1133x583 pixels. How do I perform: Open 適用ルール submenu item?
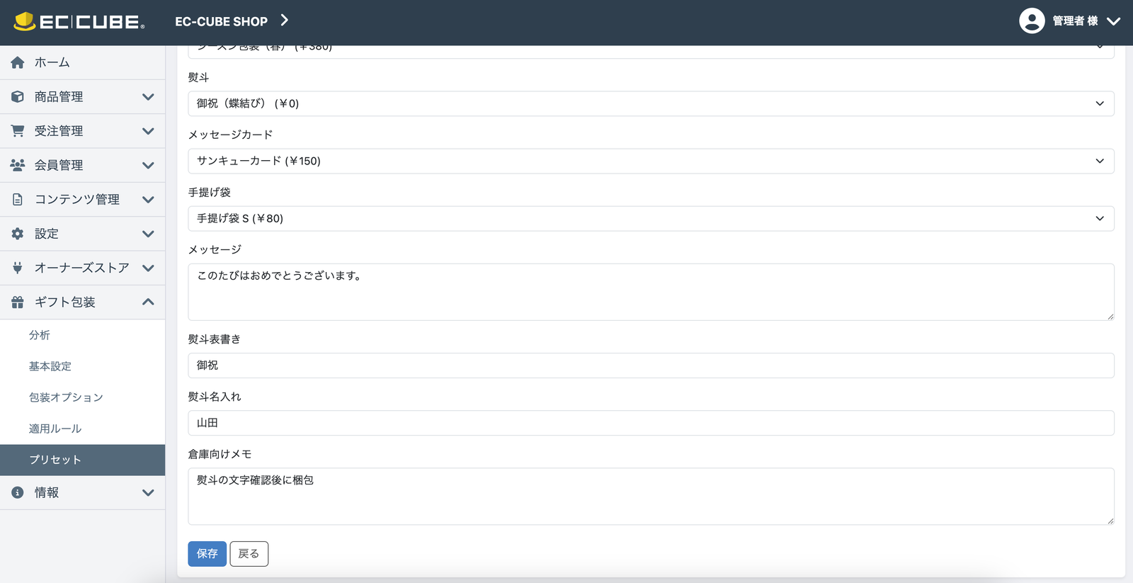[x=55, y=429]
